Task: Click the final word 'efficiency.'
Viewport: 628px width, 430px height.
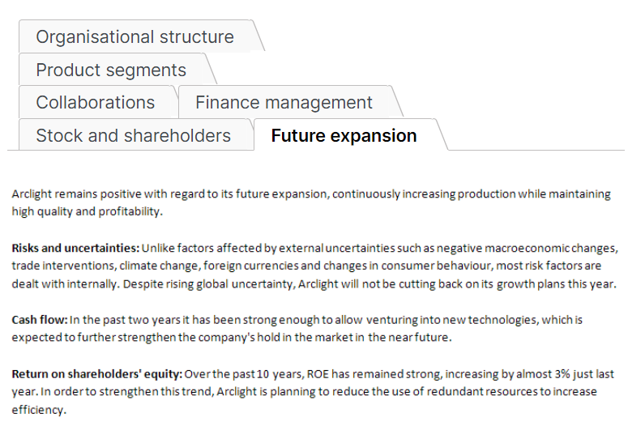Action: tap(39, 410)
